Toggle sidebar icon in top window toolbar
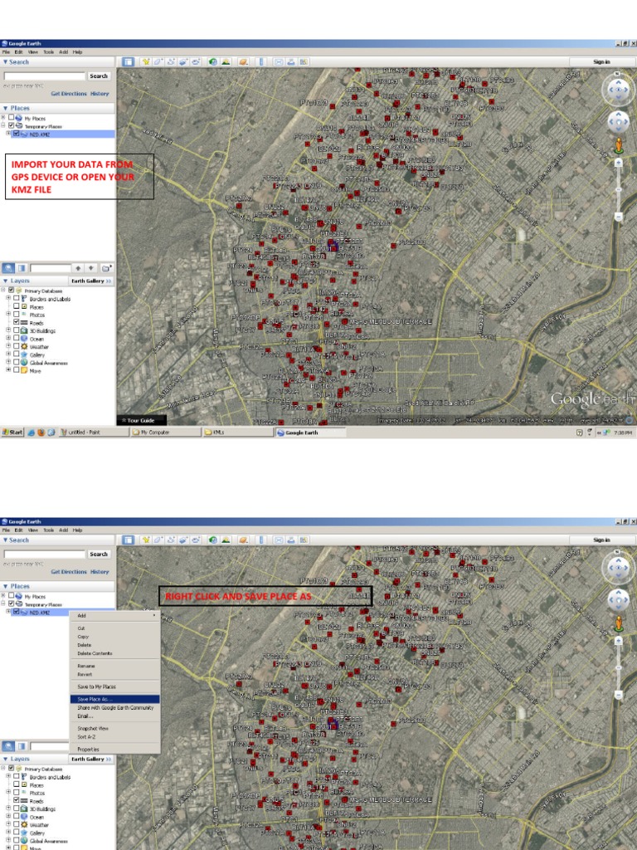Image resolution: width=637 pixels, height=850 pixels. coord(129,61)
